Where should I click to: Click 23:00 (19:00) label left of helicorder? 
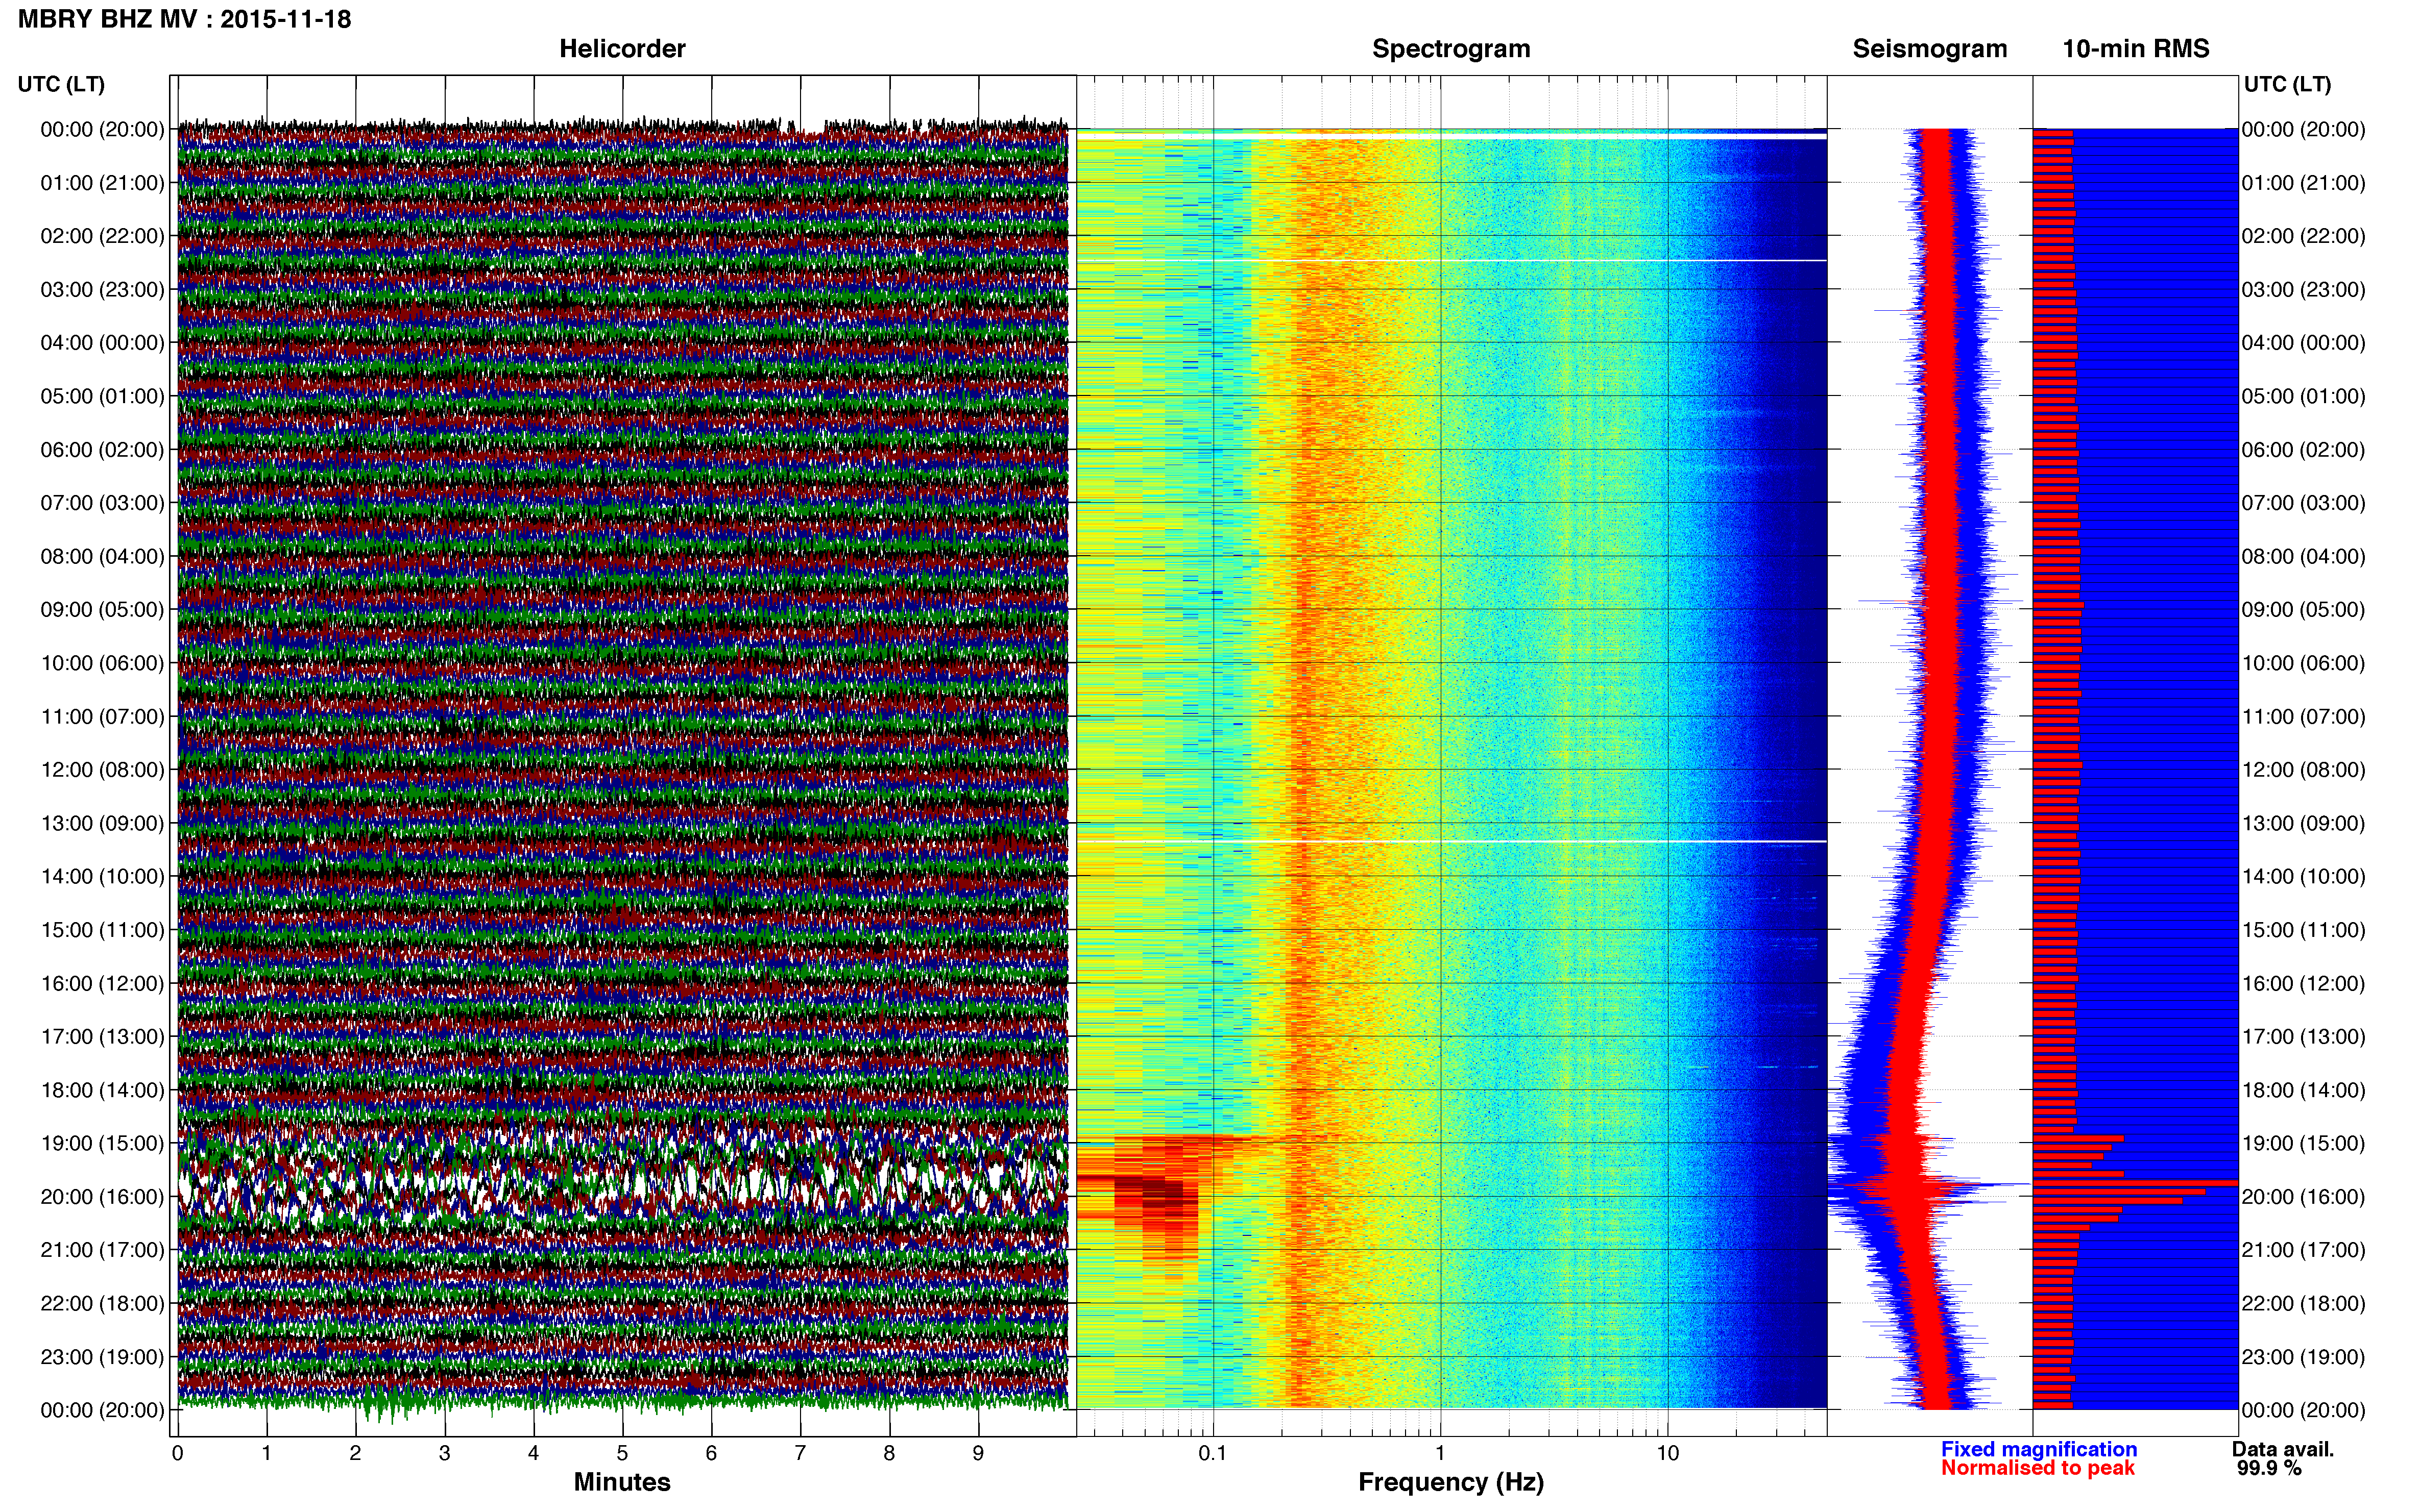pyautogui.click(x=102, y=1357)
